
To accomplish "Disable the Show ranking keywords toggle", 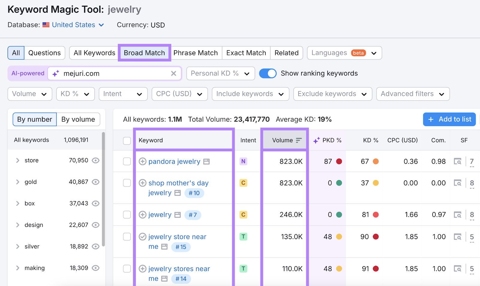I will (x=268, y=73).
